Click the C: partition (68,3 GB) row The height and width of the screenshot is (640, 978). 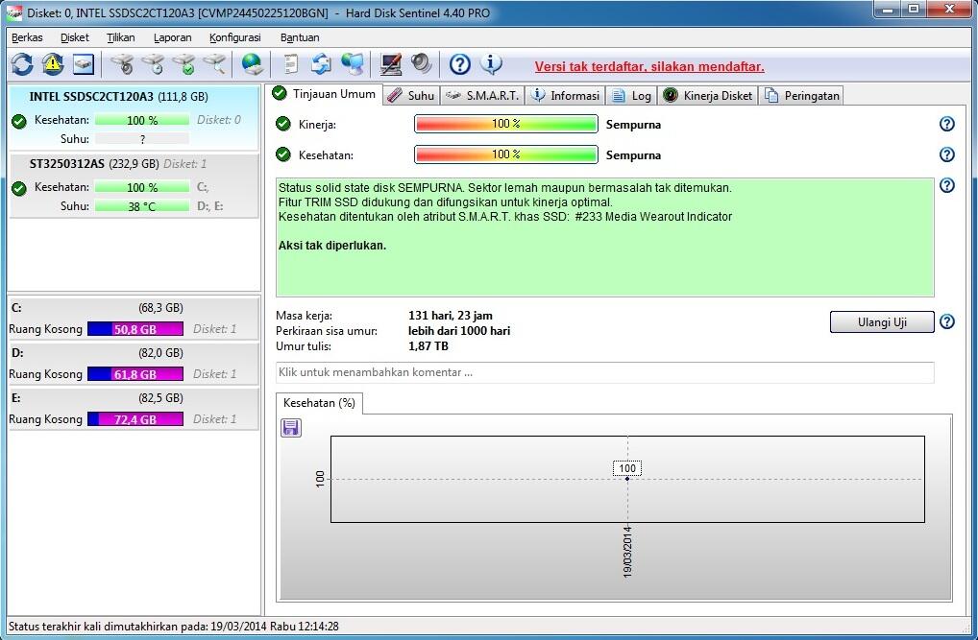134,319
